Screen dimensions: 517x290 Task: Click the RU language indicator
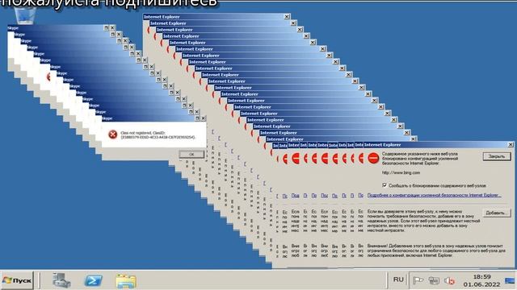[x=398, y=280]
